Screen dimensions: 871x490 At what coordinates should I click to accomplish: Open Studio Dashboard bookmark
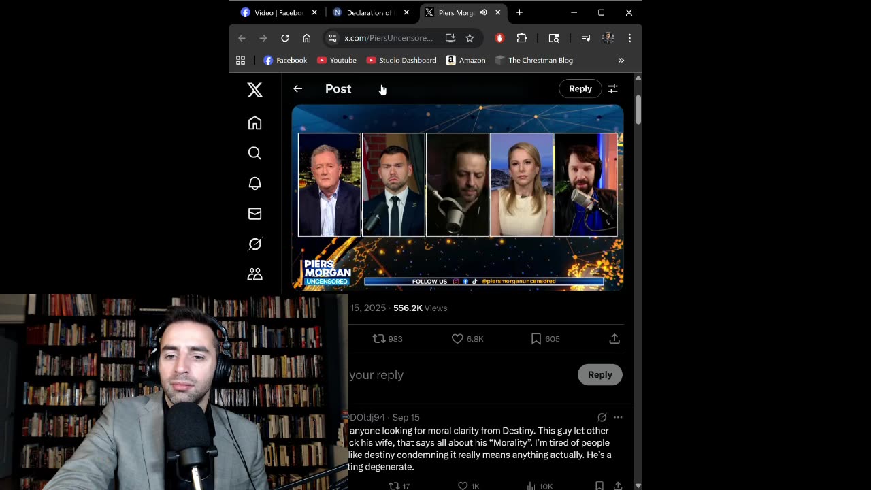[x=401, y=60]
